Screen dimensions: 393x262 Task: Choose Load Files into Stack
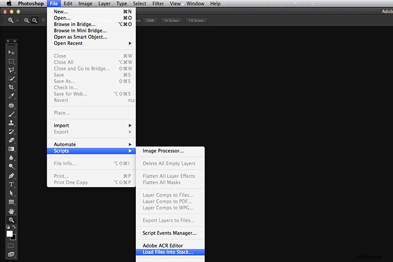pos(168,252)
